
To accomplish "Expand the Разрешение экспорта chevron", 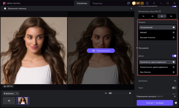I will pos(175,97).
